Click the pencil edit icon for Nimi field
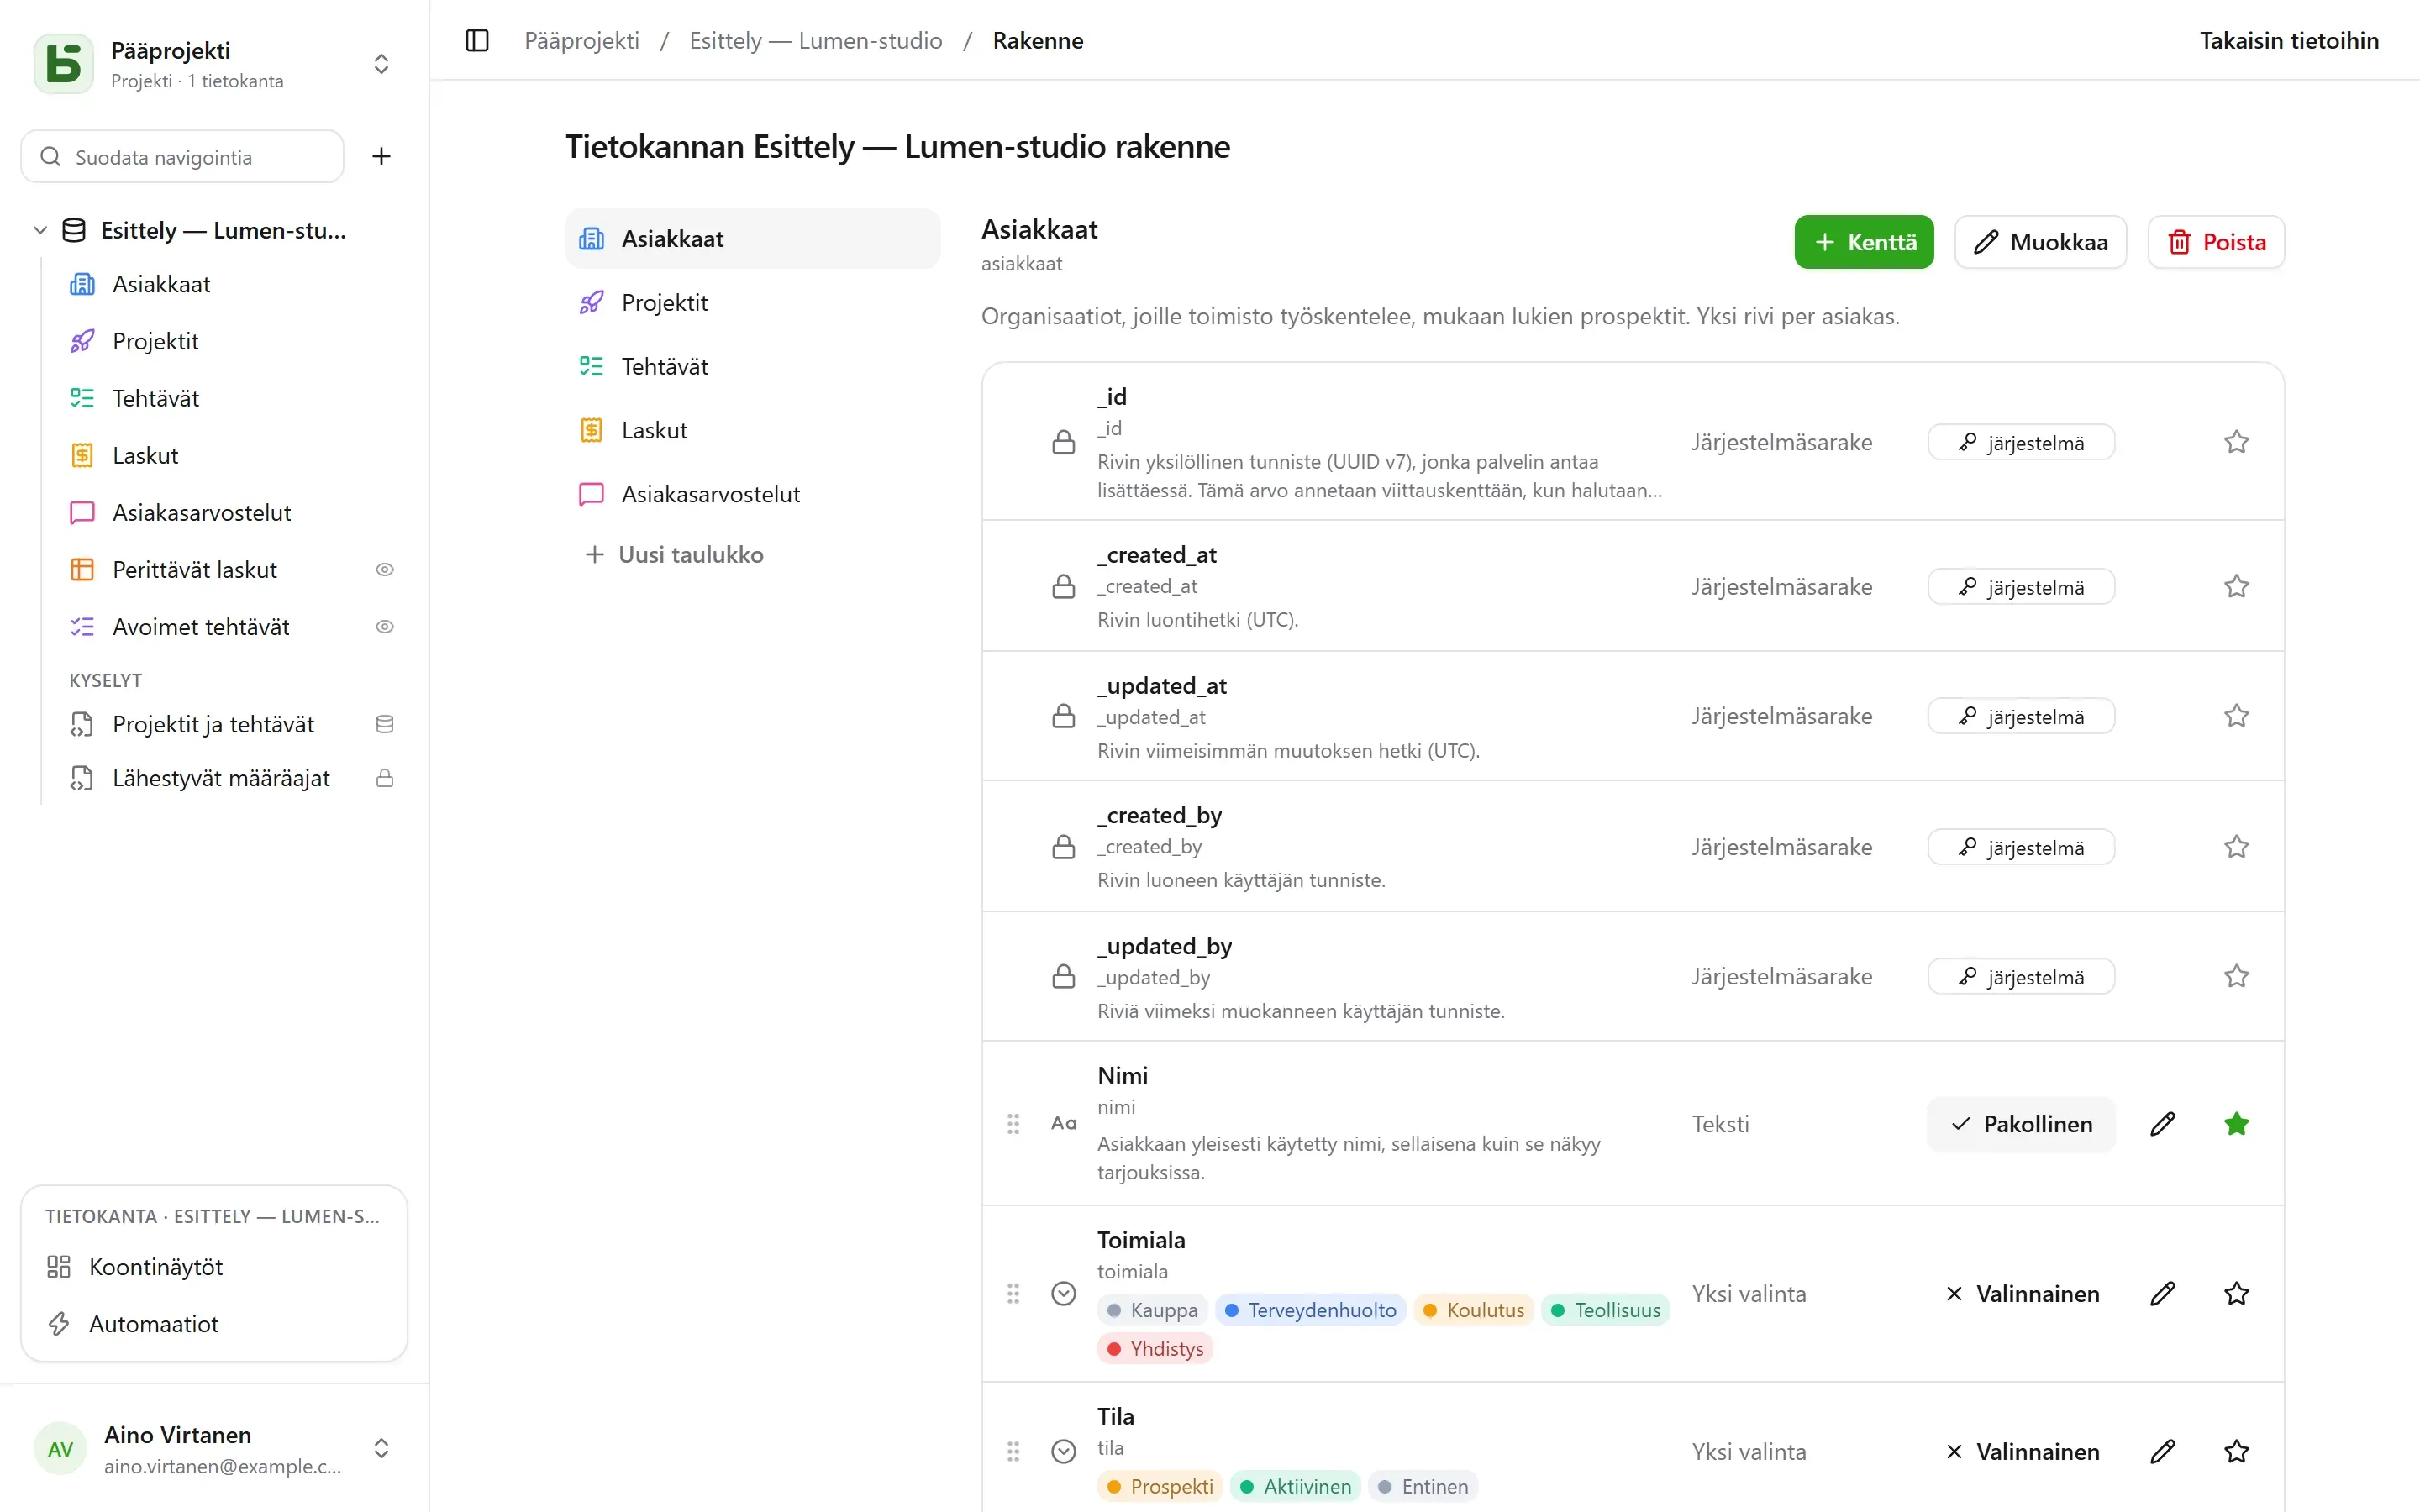This screenshot has width=2420, height=1512. tap(2162, 1124)
